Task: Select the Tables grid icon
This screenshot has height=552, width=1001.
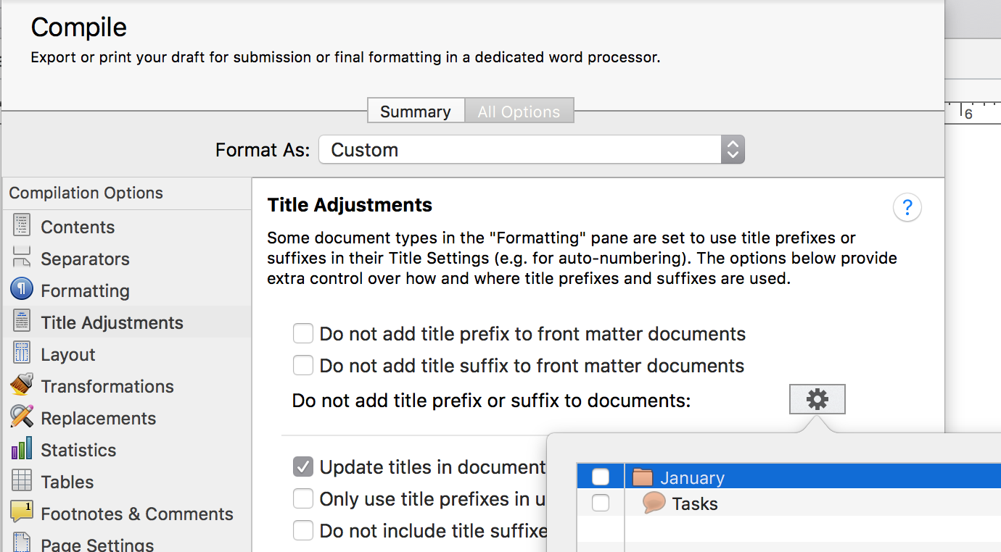Action: click(x=22, y=481)
